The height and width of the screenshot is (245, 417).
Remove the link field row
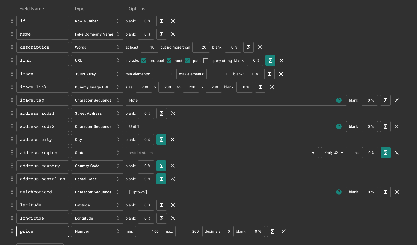(282, 60)
